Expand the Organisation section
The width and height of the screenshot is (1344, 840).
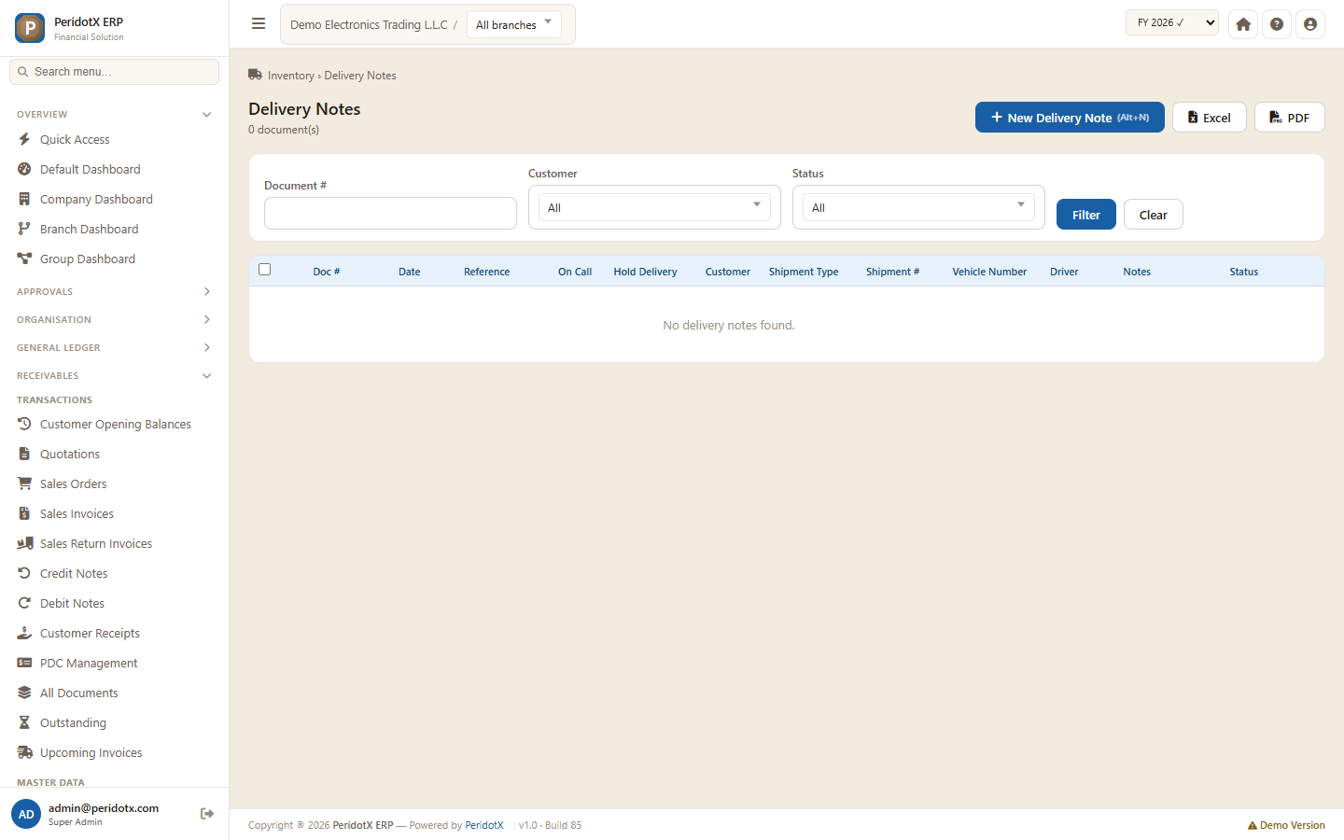coord(114,319)
